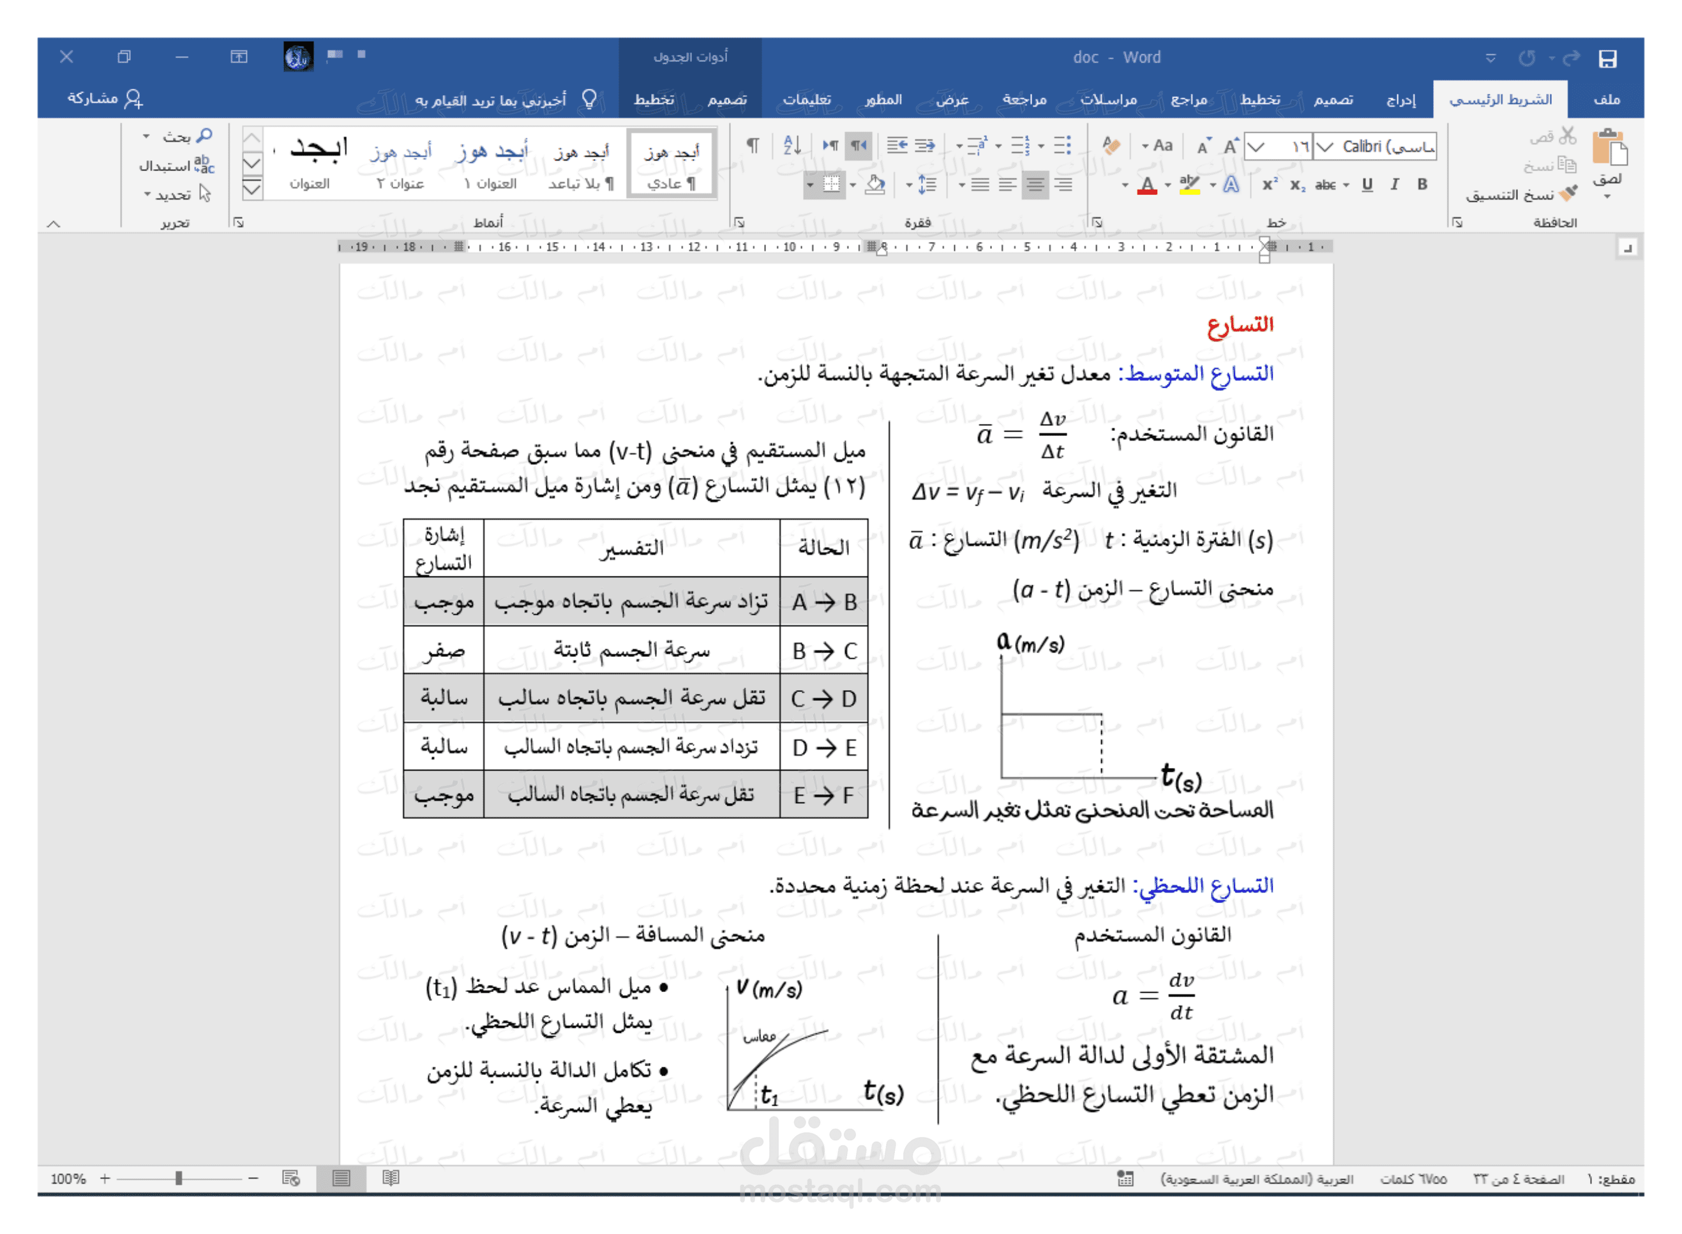Image resolution: width=1682 pixels, height=1234 pixels.
Task: Open the إدراج (Insert) tab
Action: click(x=1400, y=100)
